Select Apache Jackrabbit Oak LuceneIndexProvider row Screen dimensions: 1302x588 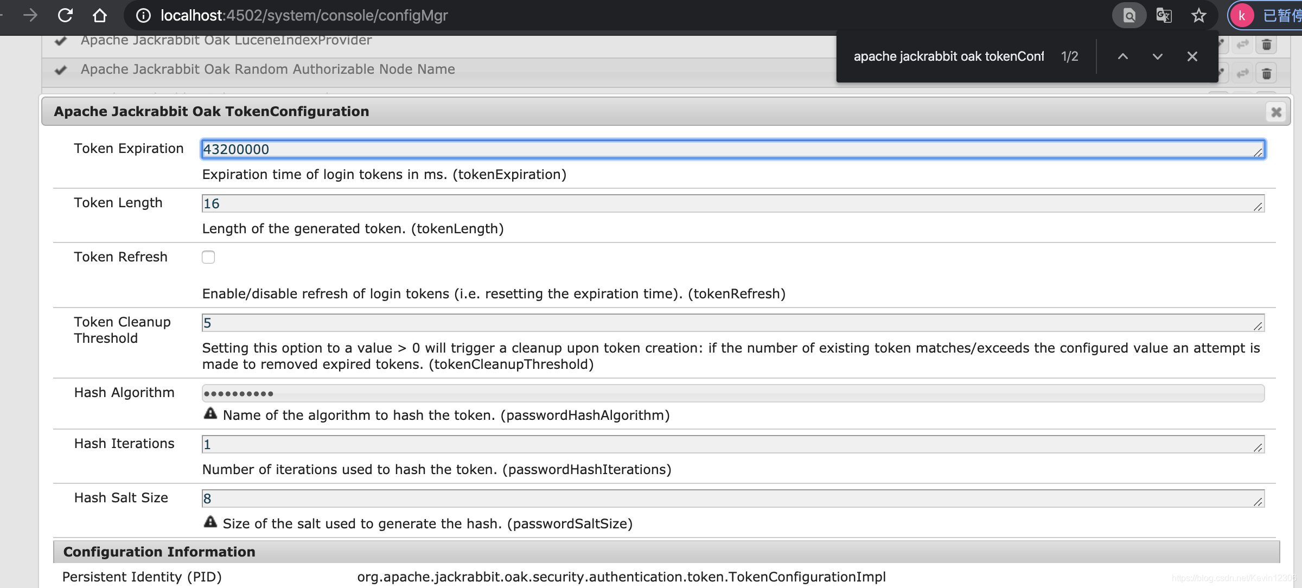click(226, 40)
